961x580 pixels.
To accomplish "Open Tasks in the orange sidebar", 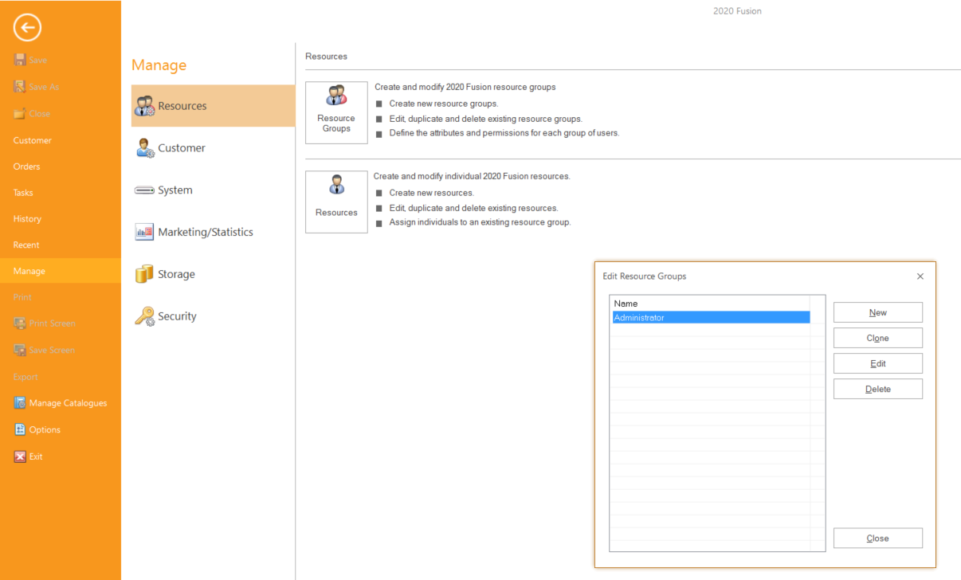I will click(x=23, y=193).
